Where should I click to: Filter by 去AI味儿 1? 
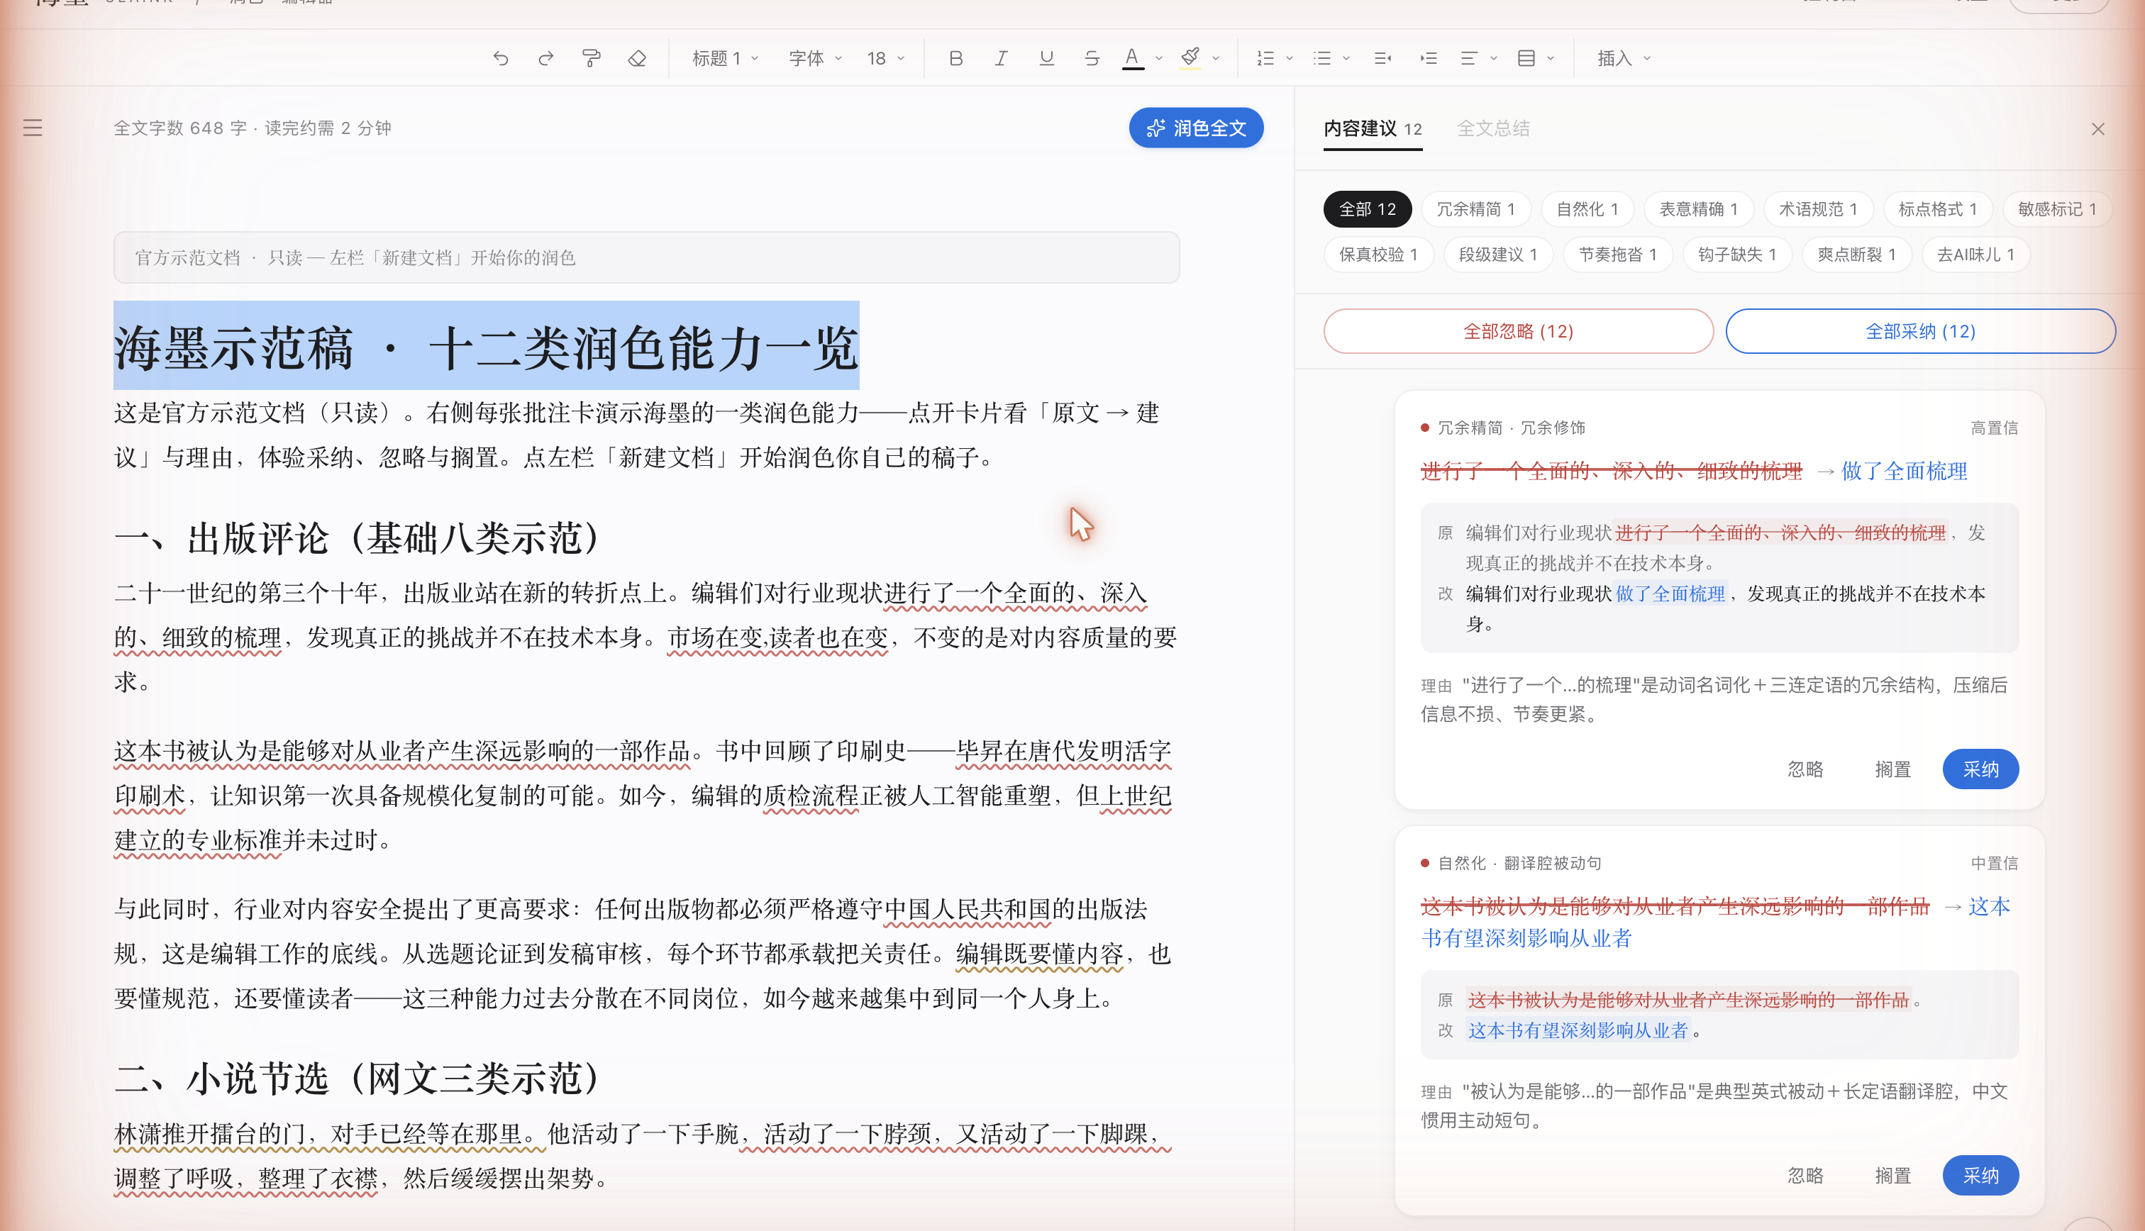1976,255
